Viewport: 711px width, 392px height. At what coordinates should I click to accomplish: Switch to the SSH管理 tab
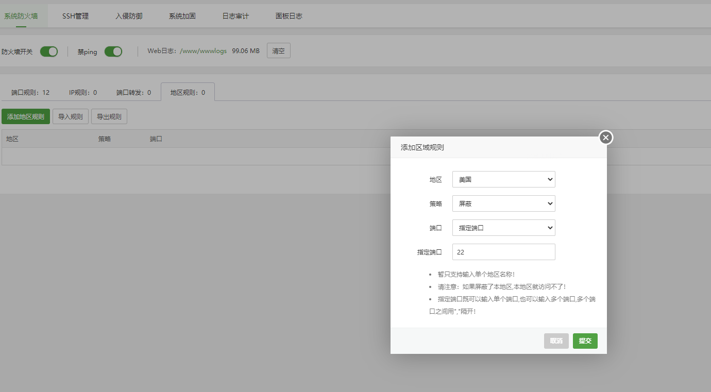[76, 16]
